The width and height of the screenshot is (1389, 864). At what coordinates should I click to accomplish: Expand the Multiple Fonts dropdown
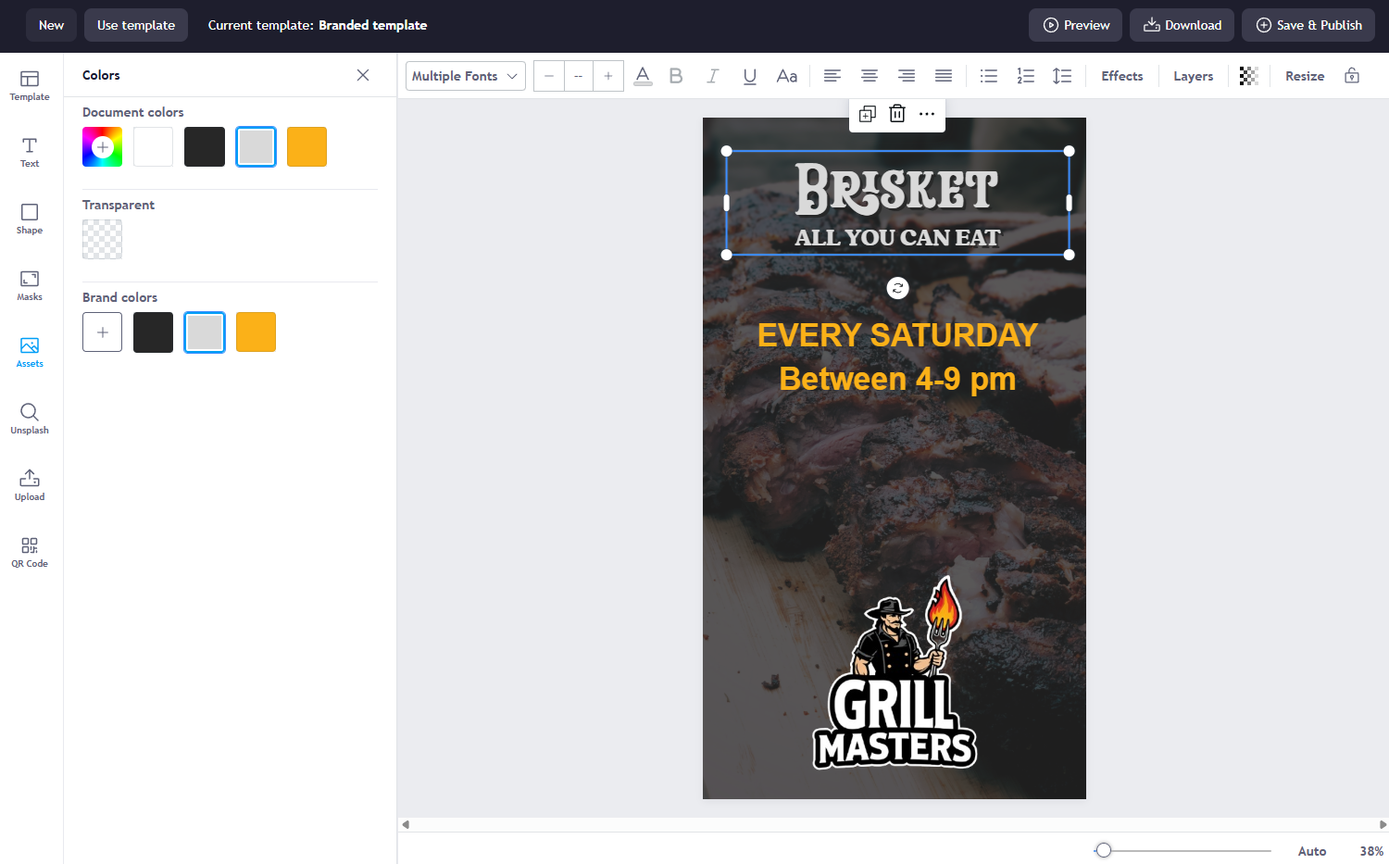[x=465, y=76]
